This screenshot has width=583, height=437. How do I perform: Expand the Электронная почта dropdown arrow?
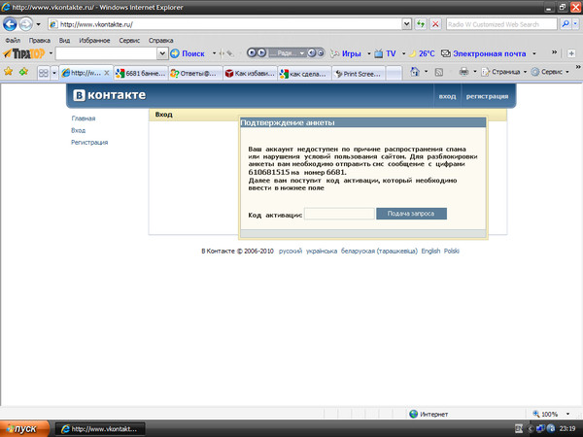534,53
